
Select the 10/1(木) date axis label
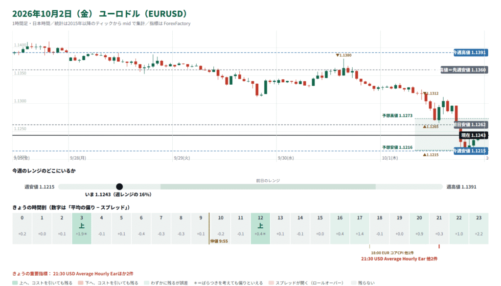(390, 158)
